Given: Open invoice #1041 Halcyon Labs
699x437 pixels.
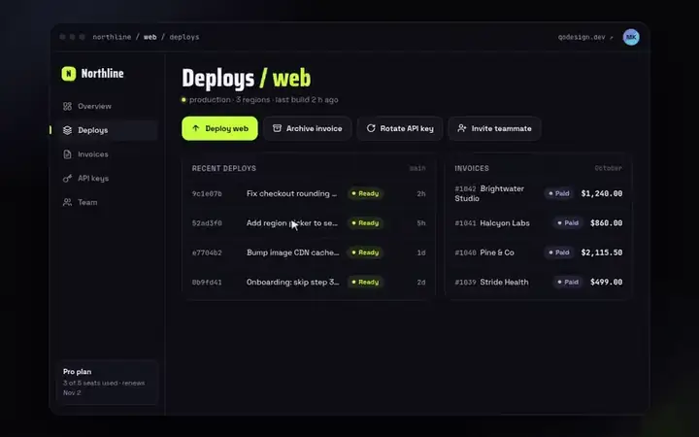Looking at the screenshot, I should click(539, 223).
